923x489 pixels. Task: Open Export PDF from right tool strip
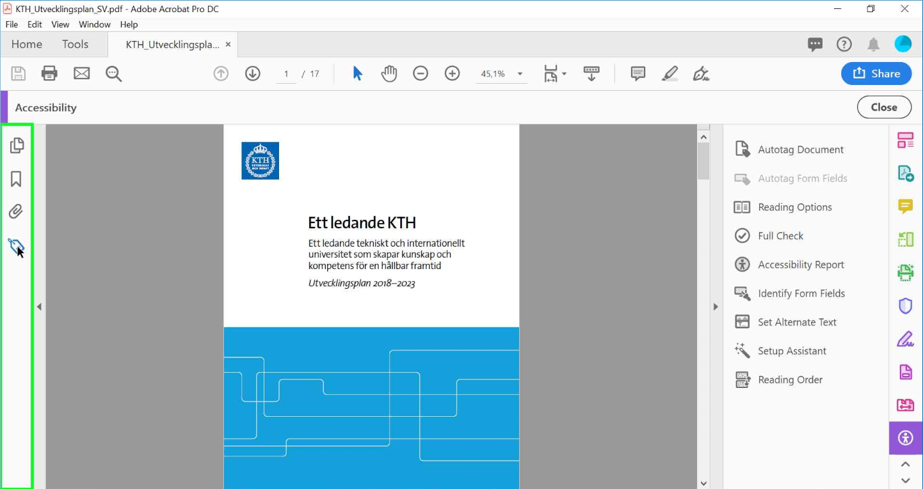[x=906, y=173]
